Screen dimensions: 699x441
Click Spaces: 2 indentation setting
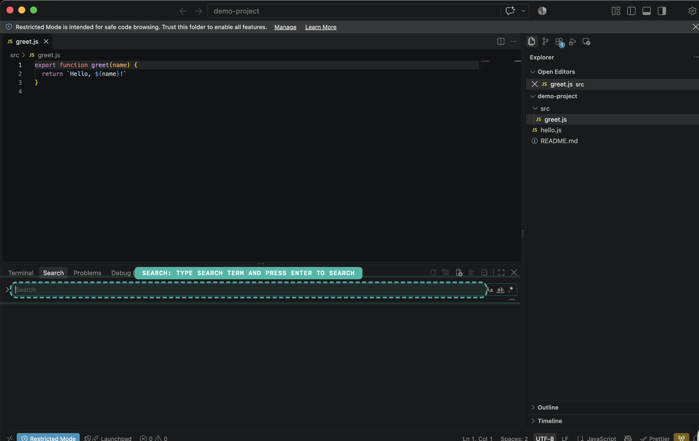[514, 438]
